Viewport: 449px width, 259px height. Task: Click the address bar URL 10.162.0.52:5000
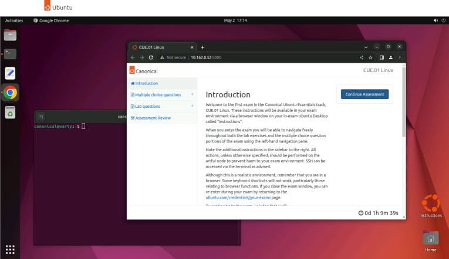pos(206,57)
